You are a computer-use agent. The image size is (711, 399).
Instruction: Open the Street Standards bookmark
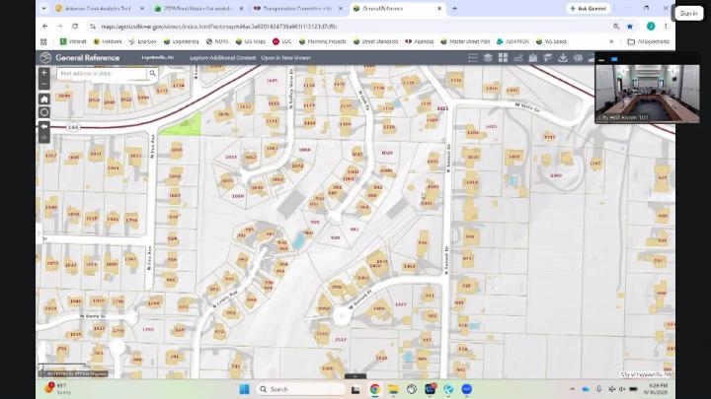(x=376, y=41)
